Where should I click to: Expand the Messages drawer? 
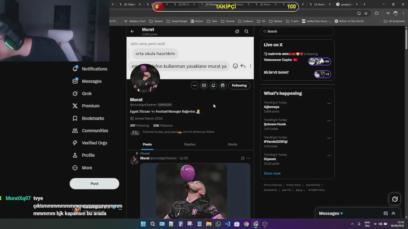click(x=393, y=213)
